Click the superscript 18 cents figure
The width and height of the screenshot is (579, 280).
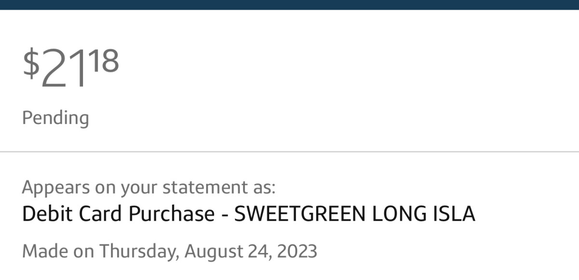tap(103, 61)
